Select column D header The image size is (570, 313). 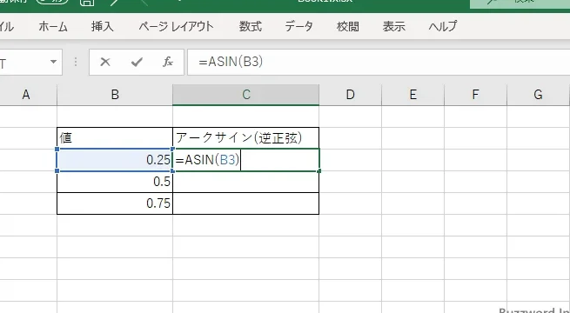(350, 95)
